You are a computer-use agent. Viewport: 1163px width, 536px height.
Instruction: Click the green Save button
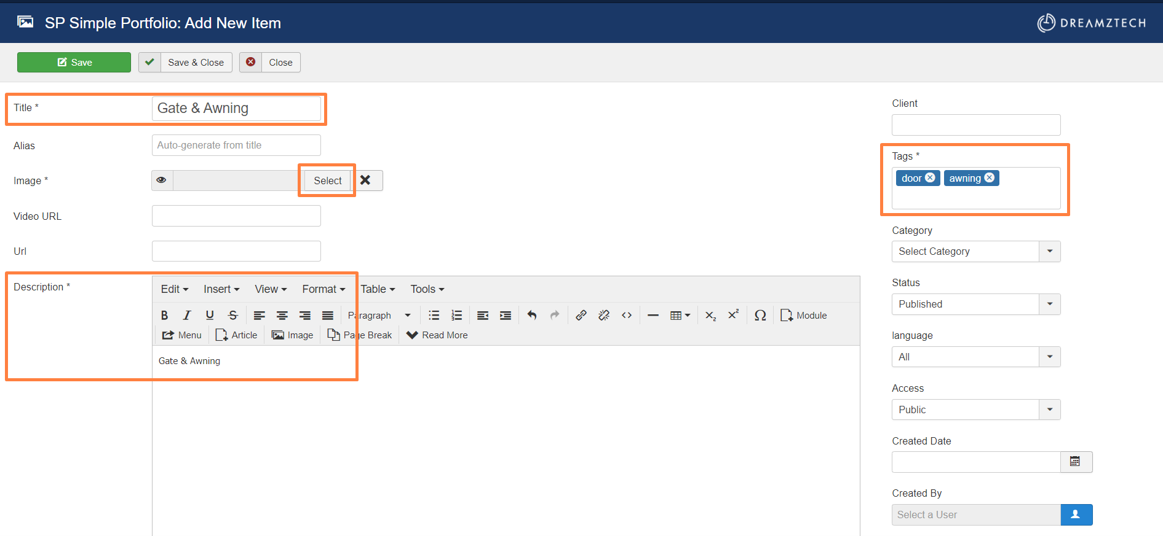(x=74, y=63)
